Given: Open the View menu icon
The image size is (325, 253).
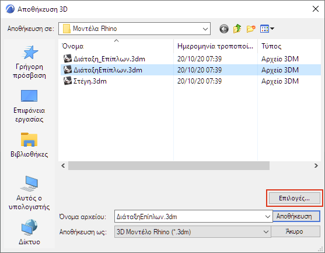Looking at the screenshot, I should pyautogui.click(x=267, y=29).
